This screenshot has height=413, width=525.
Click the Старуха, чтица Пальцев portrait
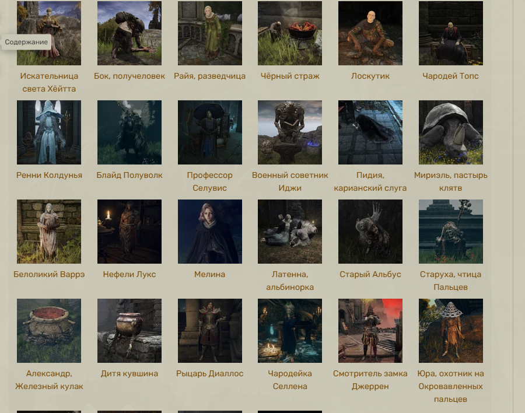click(450, 232)
